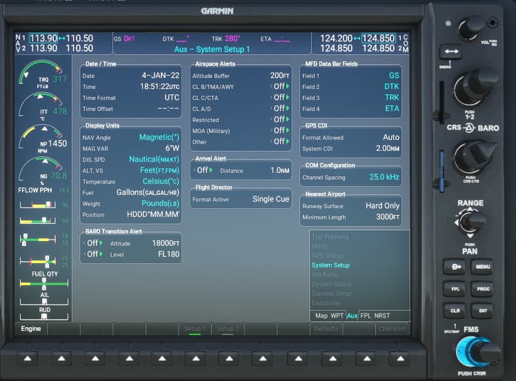Switch to the FPL page group tab

coord(366,316)
